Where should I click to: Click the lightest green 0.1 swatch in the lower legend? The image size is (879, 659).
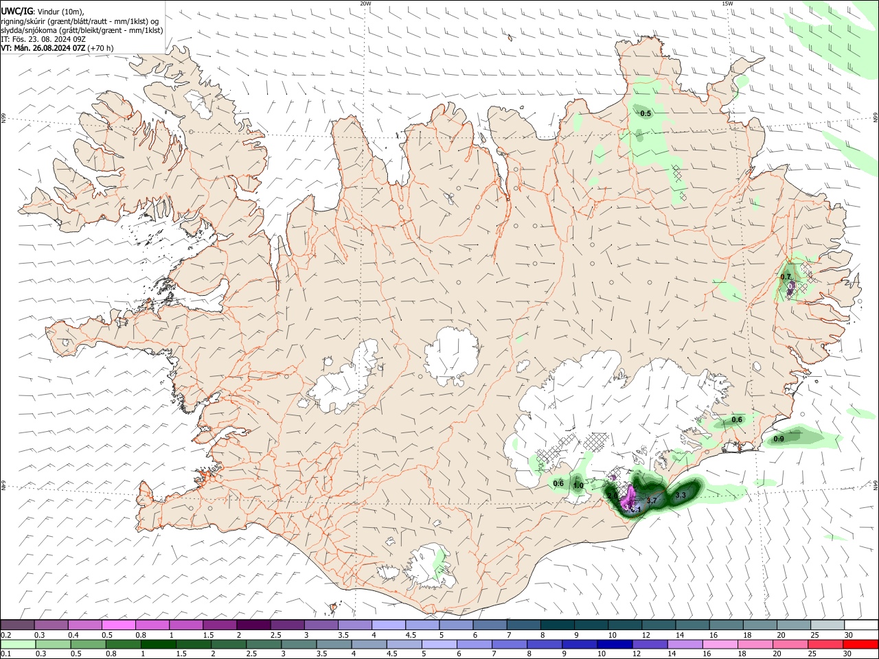pyautogui.click(x=18, y=645)
